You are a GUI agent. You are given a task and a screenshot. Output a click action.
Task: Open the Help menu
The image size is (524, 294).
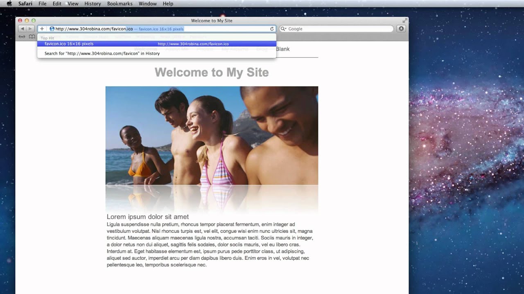pyautogui.click(x=168, y=4)
